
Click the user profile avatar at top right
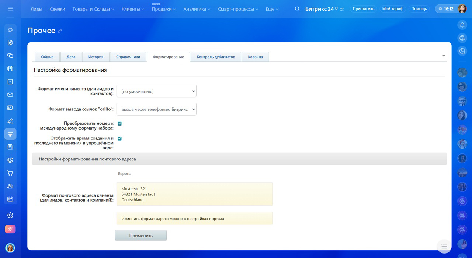[462, 9]
